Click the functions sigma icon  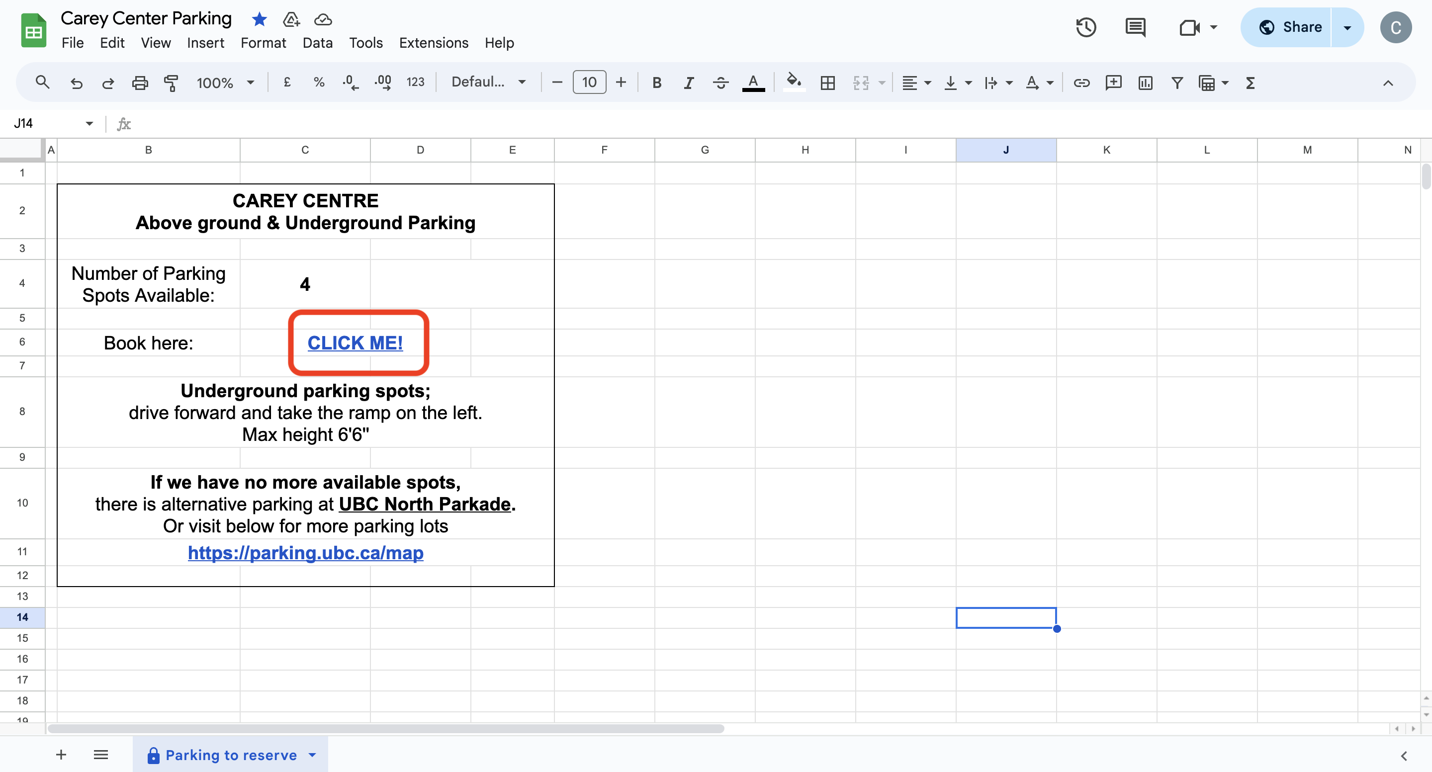coord(1250,83)
